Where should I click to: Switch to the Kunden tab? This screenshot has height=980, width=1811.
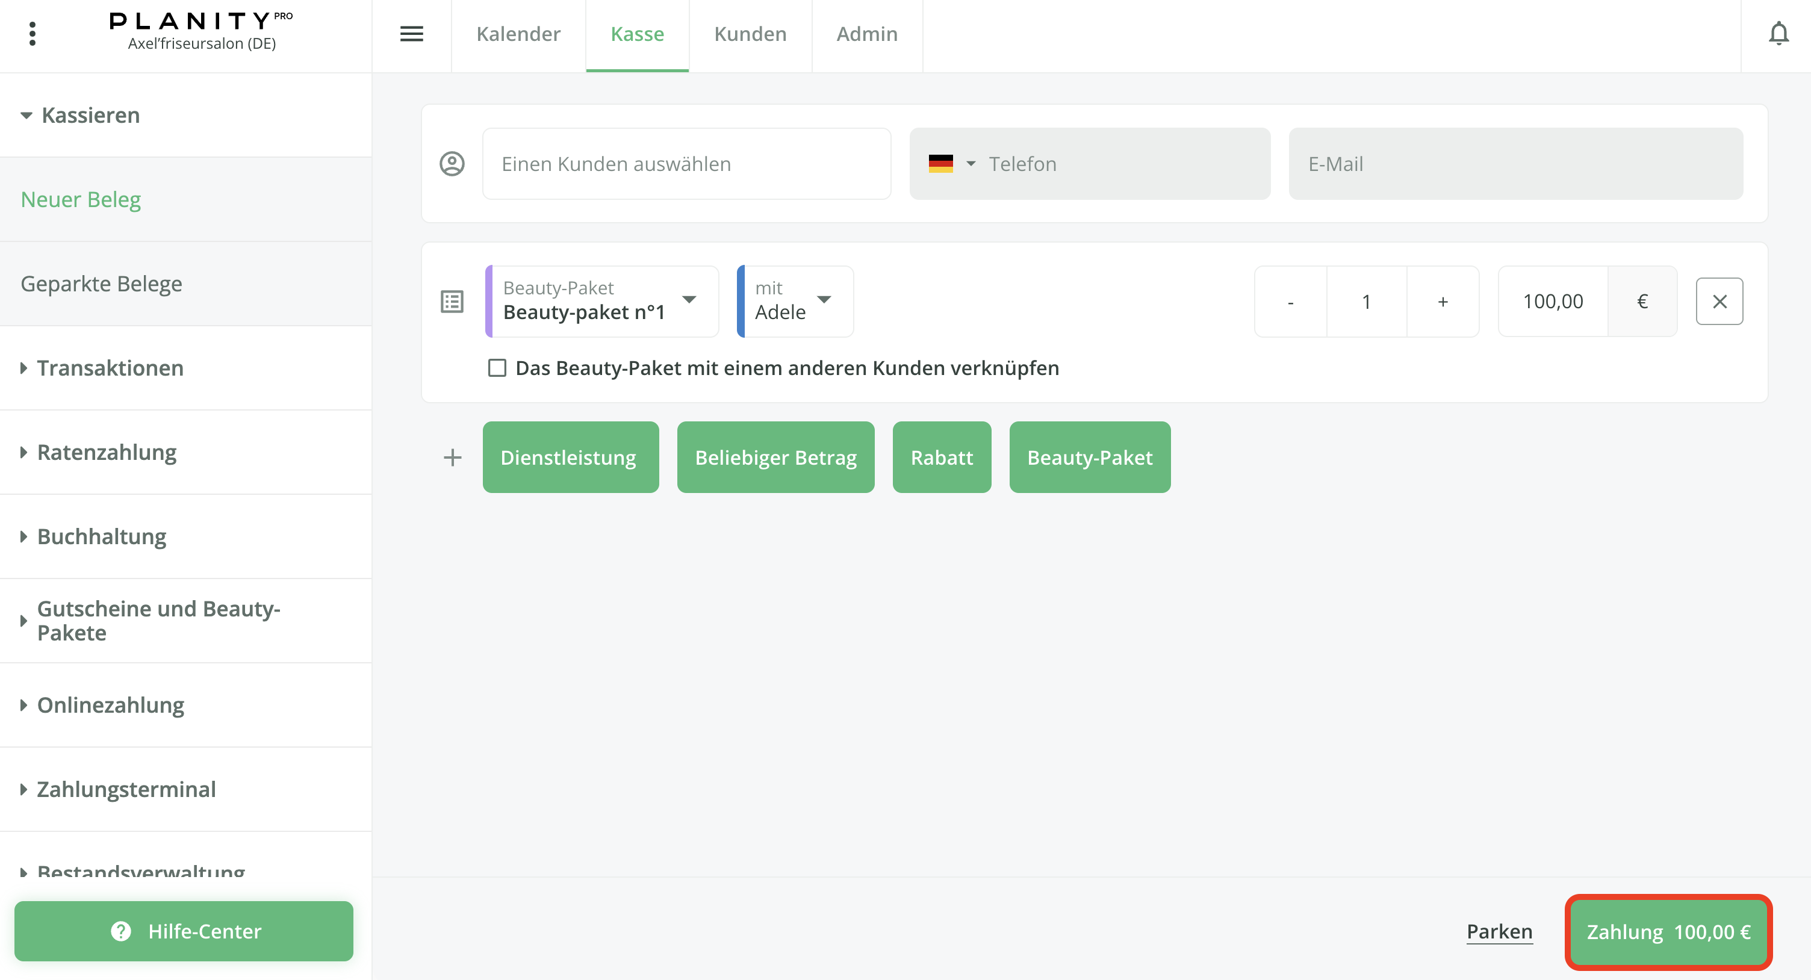click(750, 34)
